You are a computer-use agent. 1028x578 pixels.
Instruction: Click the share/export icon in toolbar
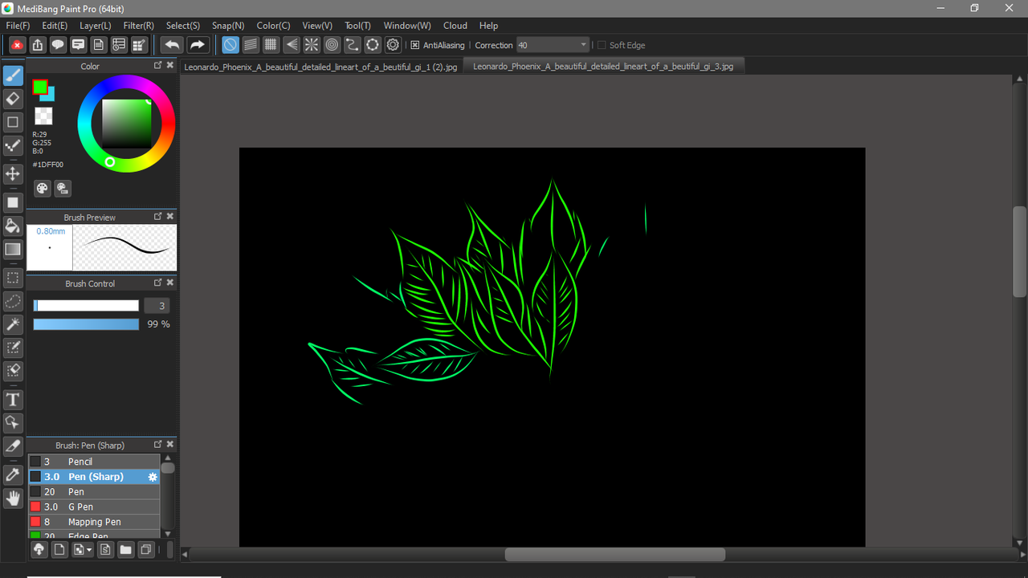[x=38, y=45]
